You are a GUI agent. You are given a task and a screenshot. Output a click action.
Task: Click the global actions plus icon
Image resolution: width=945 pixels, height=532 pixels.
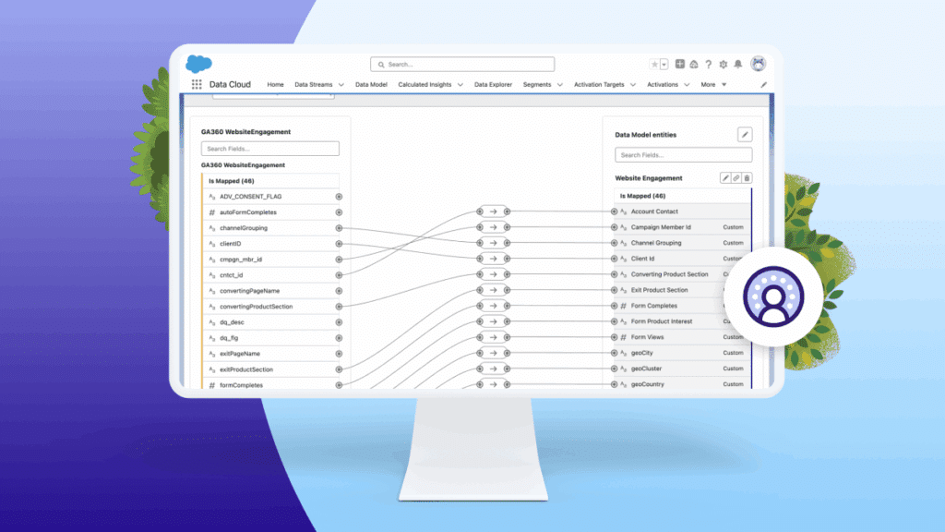680,65
